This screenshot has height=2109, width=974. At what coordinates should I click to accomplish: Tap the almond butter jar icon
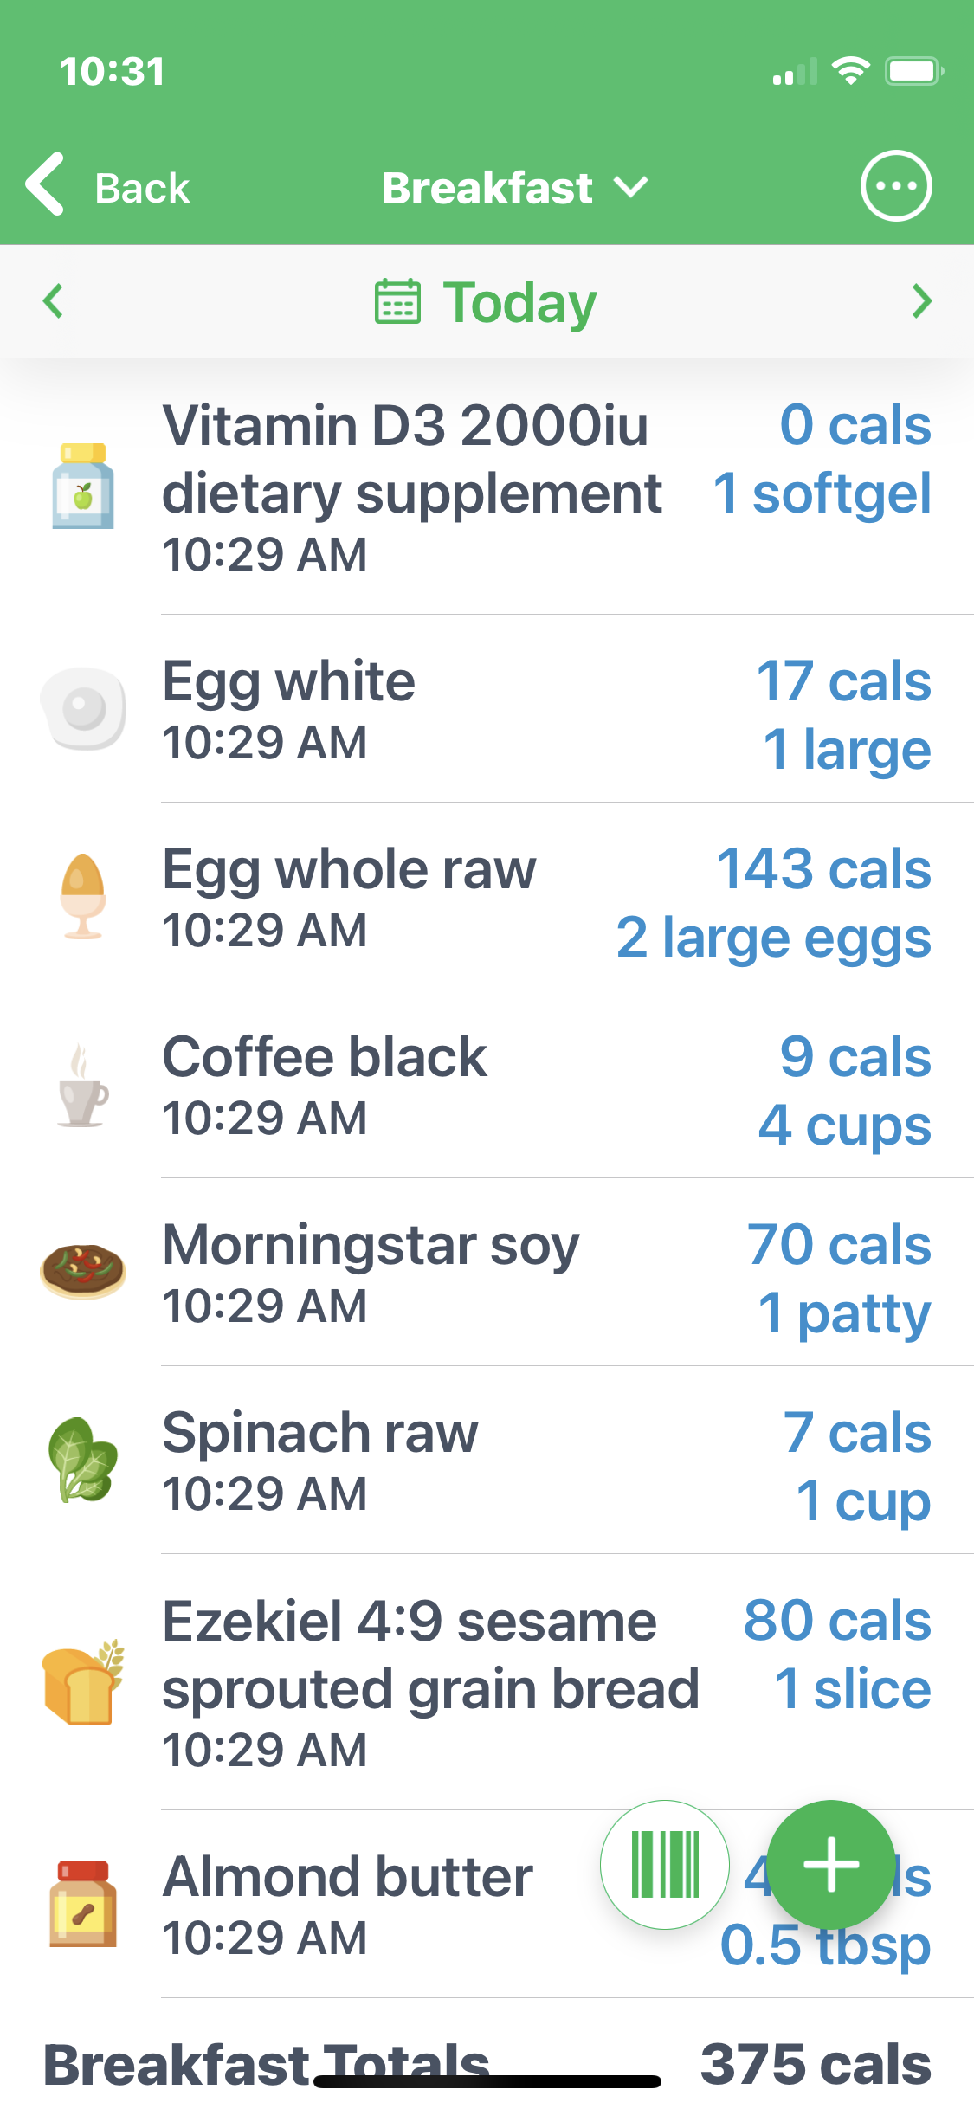(83, 1905)
